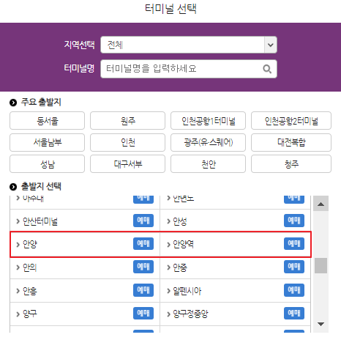Screen dimensions: 341x340
Task: Pick 광주(유·스퀘어) departure button
Action: click(x=208, y=142)
